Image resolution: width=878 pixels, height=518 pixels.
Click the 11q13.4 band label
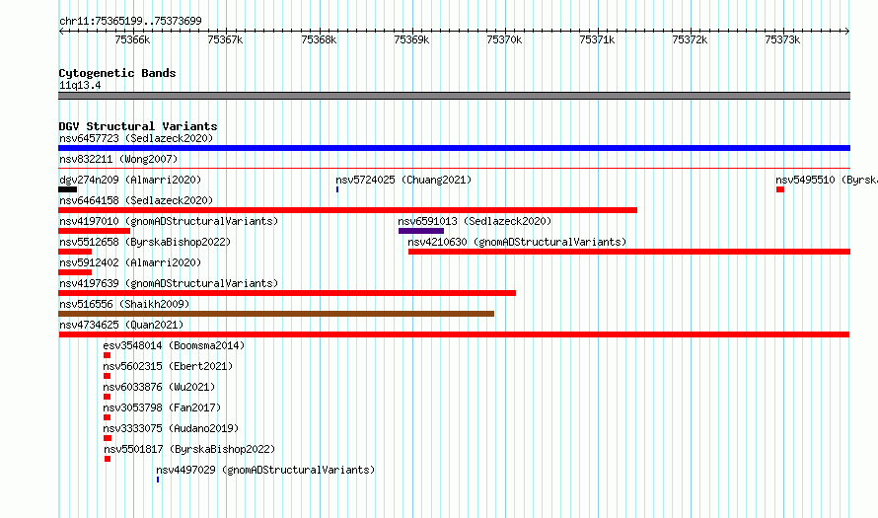coord(80,85)
